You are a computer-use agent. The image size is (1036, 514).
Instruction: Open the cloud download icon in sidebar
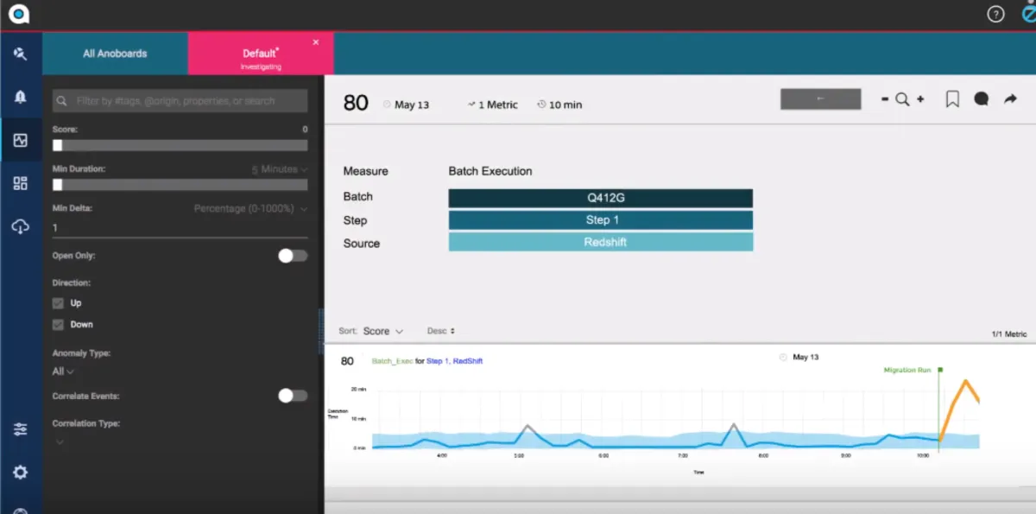tap(20, 226)
